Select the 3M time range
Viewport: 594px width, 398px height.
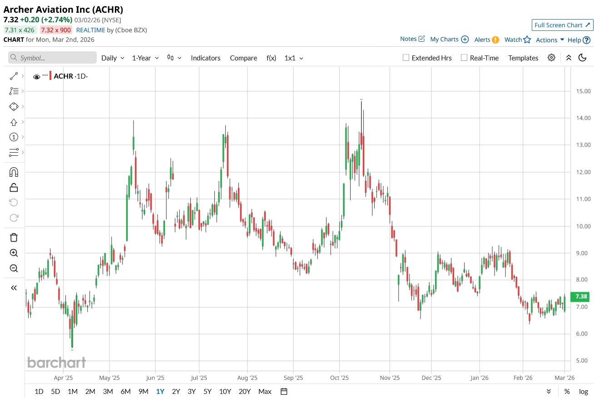108,391
